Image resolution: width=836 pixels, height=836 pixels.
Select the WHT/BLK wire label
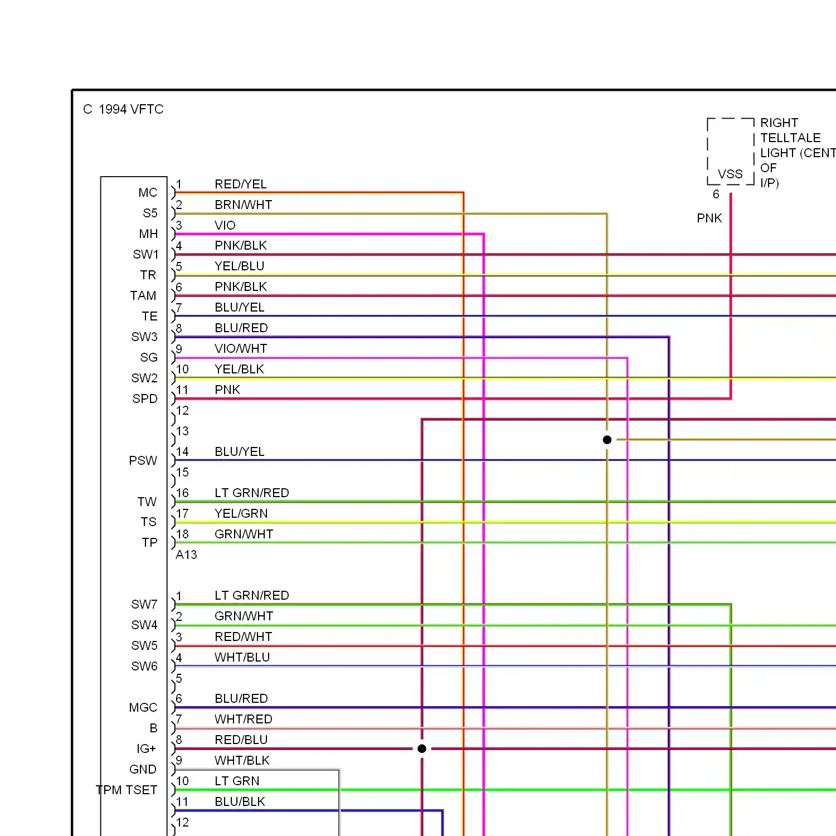tap(242, 760)
